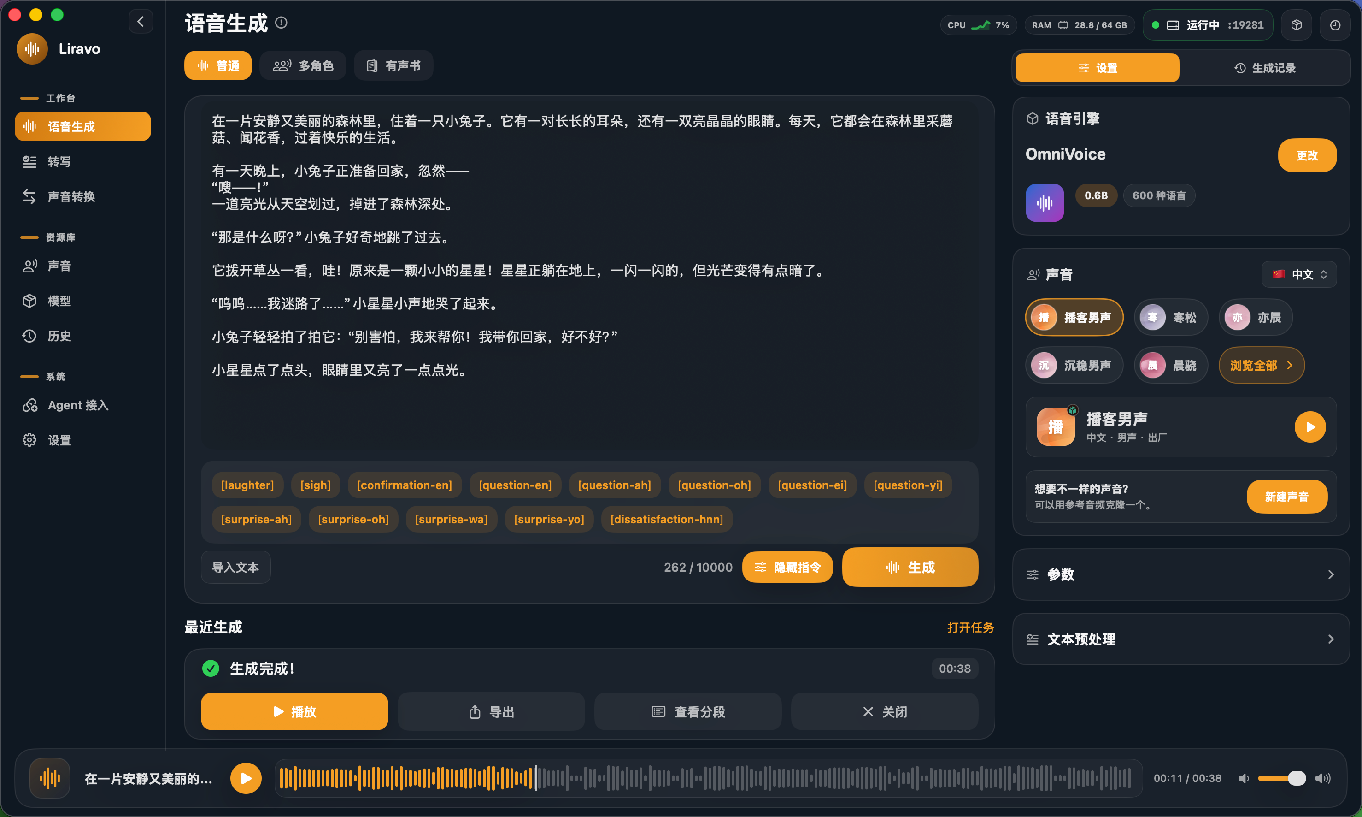Click the 新建声音 button
The image size is (1362, 817).
pyautogui.click(x=1286, y=497)
